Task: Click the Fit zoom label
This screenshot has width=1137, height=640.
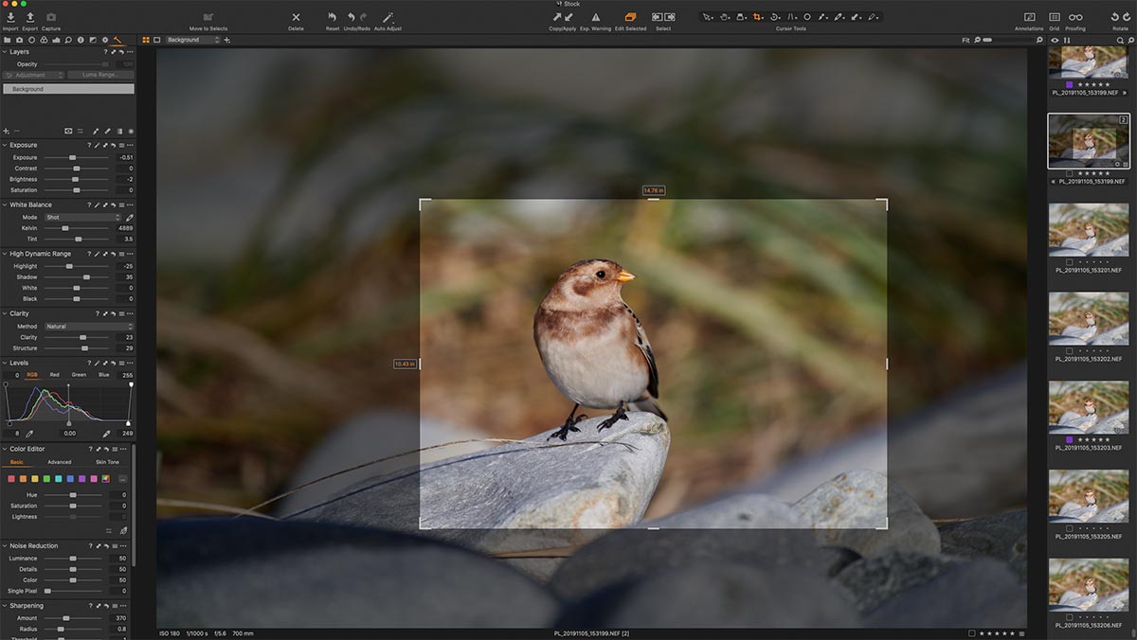Action: (966, 40)
